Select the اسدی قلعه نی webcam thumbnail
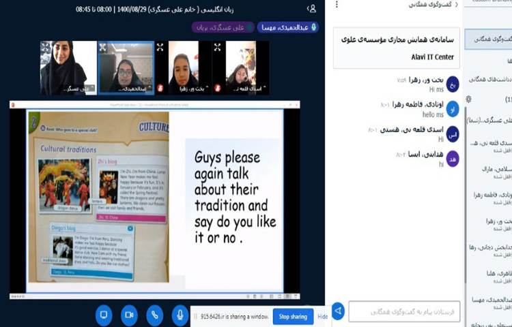 coord(241,67)
